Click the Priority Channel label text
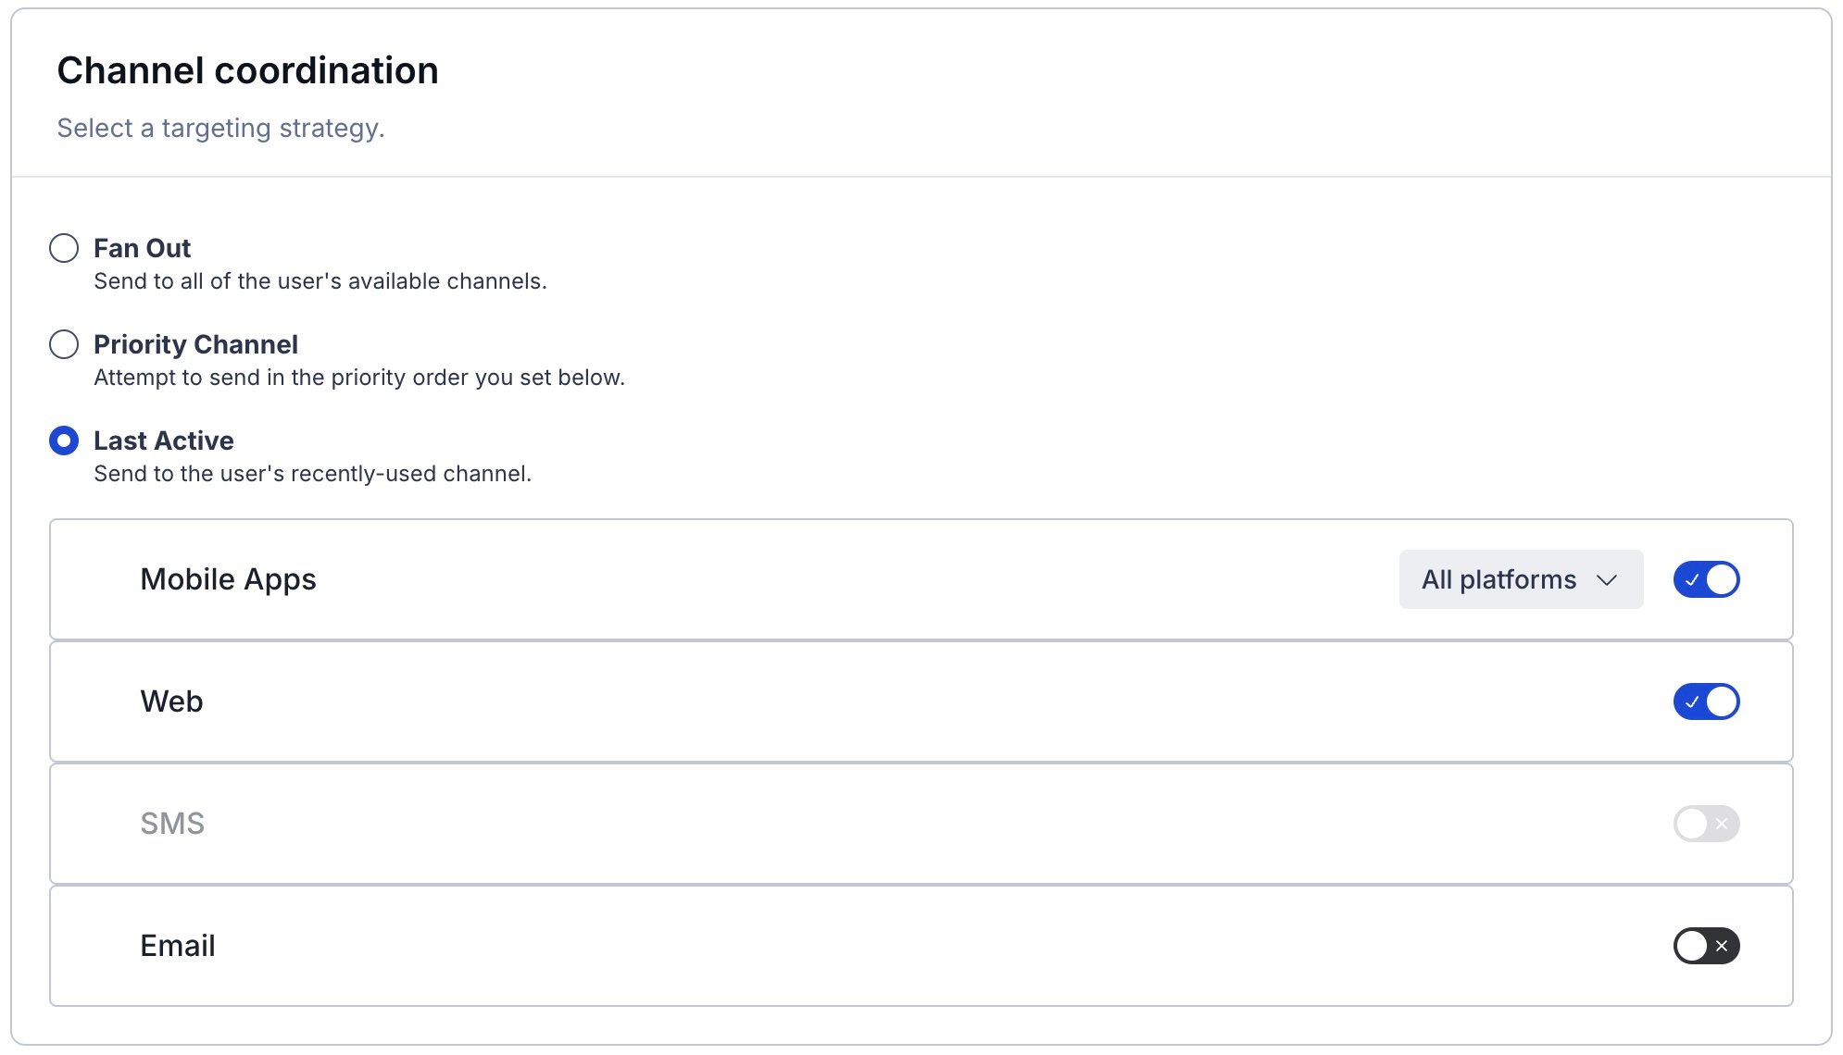 click(x=195, y=344)
